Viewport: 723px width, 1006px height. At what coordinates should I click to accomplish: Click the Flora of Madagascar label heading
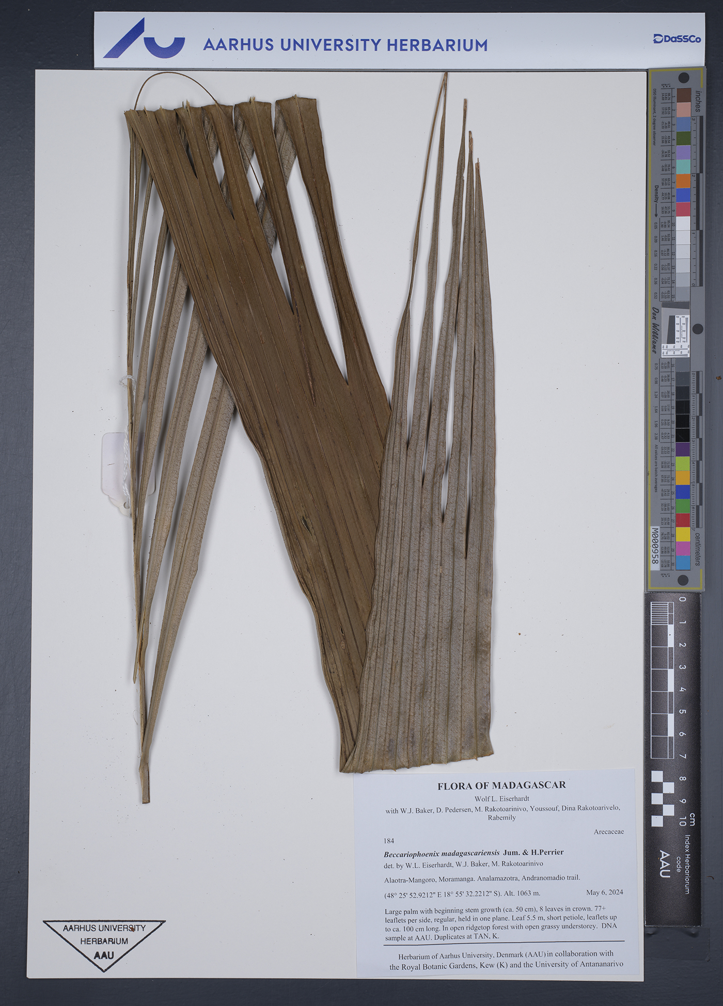(501, 786)
